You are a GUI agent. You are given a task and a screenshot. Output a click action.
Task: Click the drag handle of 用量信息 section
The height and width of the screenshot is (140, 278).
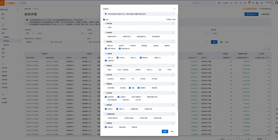point(173,84)
